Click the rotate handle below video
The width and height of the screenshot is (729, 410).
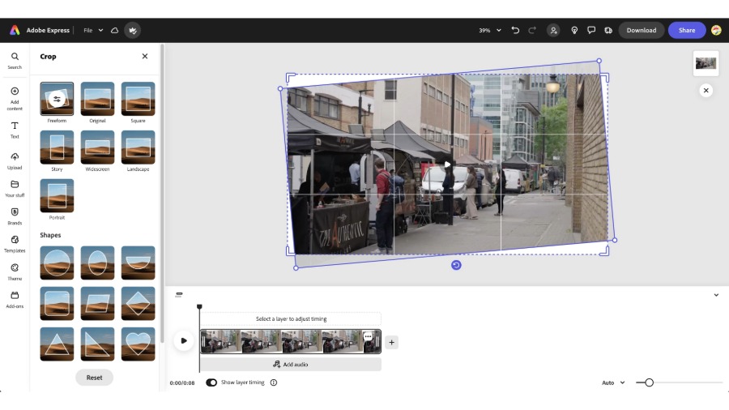456,265
